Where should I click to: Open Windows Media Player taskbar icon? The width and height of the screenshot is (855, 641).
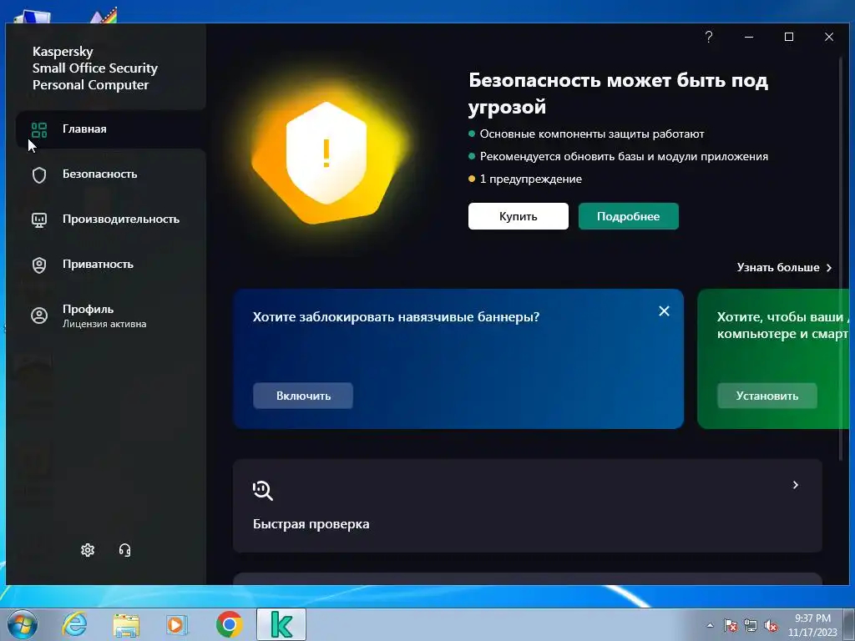177,624
